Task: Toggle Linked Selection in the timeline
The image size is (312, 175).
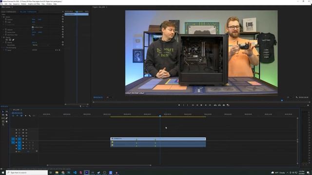Action: coord(21,116)
